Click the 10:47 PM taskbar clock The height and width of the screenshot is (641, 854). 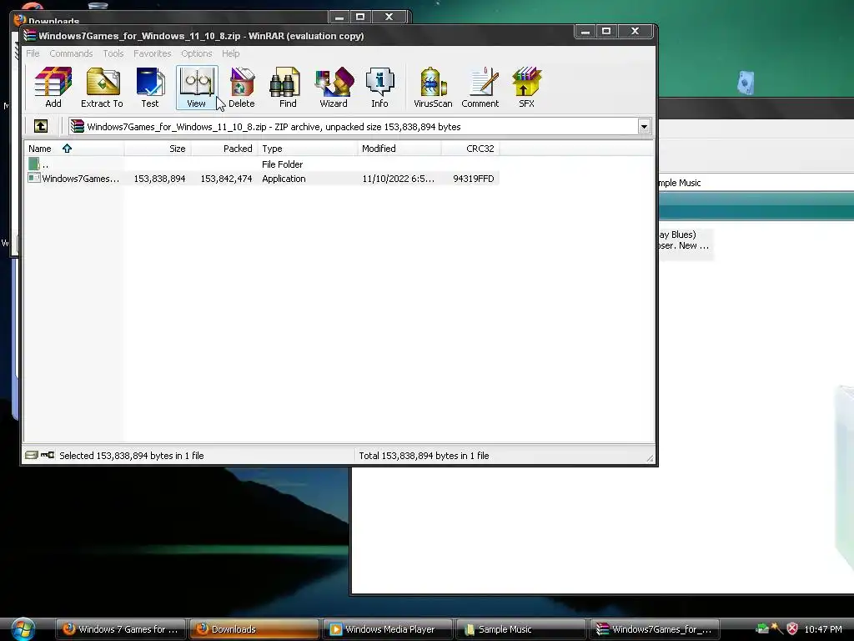[823, 629]
